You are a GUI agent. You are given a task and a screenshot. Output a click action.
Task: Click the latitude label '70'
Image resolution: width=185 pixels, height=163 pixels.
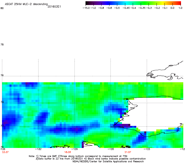pos(2,147)
